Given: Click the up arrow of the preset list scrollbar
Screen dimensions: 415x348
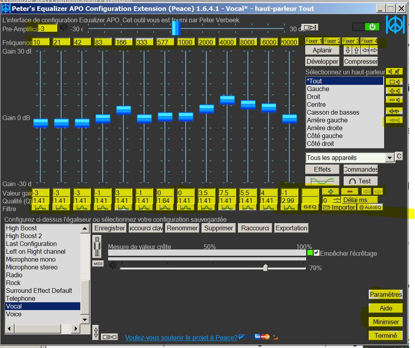Looking at the screenshot, I should tap(84, 228).
